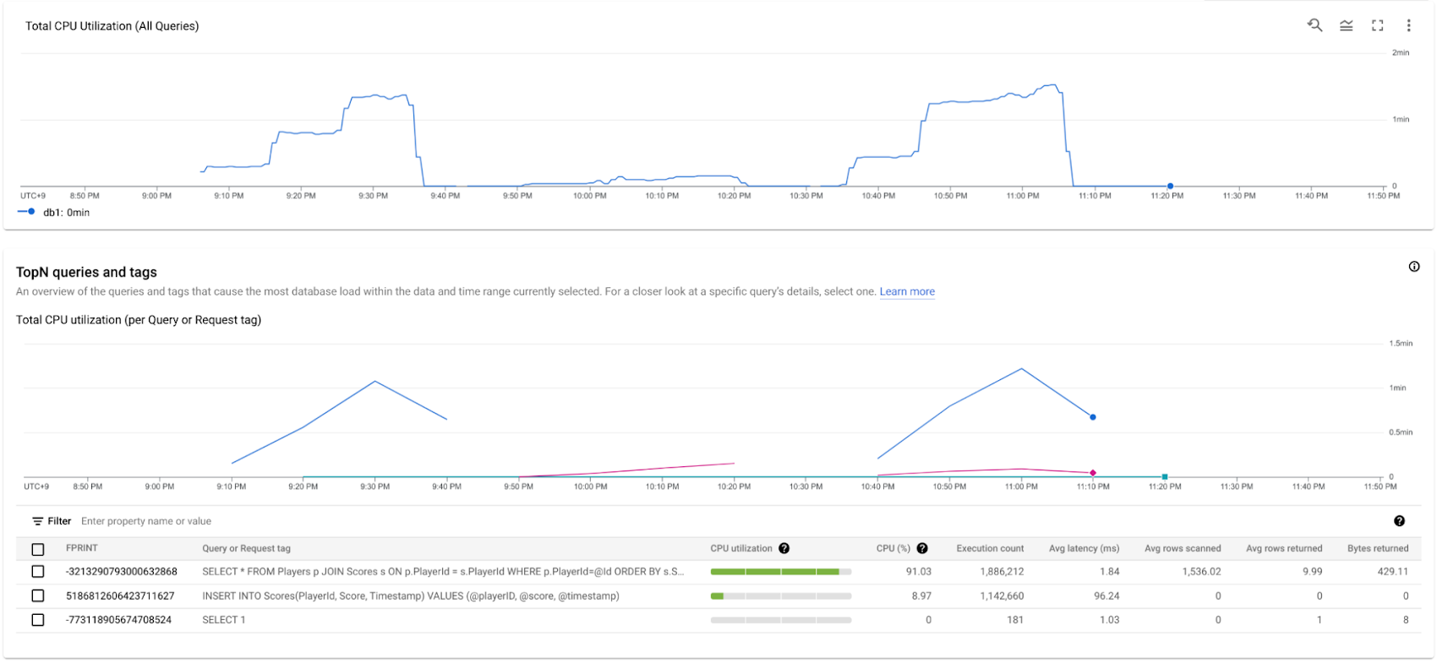Sort by Bytes returned column header
This screenshot has width=1437, height=663.
coord(1378,548)
